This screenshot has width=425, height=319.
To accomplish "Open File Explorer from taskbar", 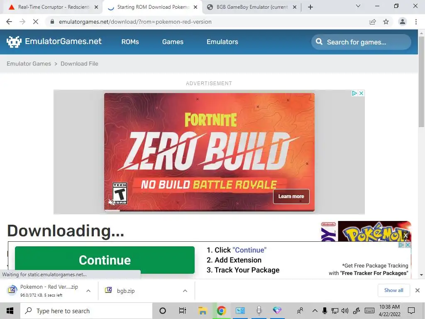I will click(203, 311).
